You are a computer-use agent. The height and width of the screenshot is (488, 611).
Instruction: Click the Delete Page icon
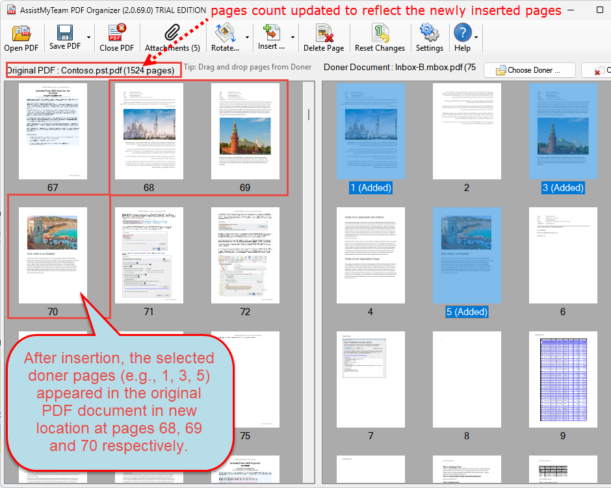pyautogui.click(x=323, y=32)
